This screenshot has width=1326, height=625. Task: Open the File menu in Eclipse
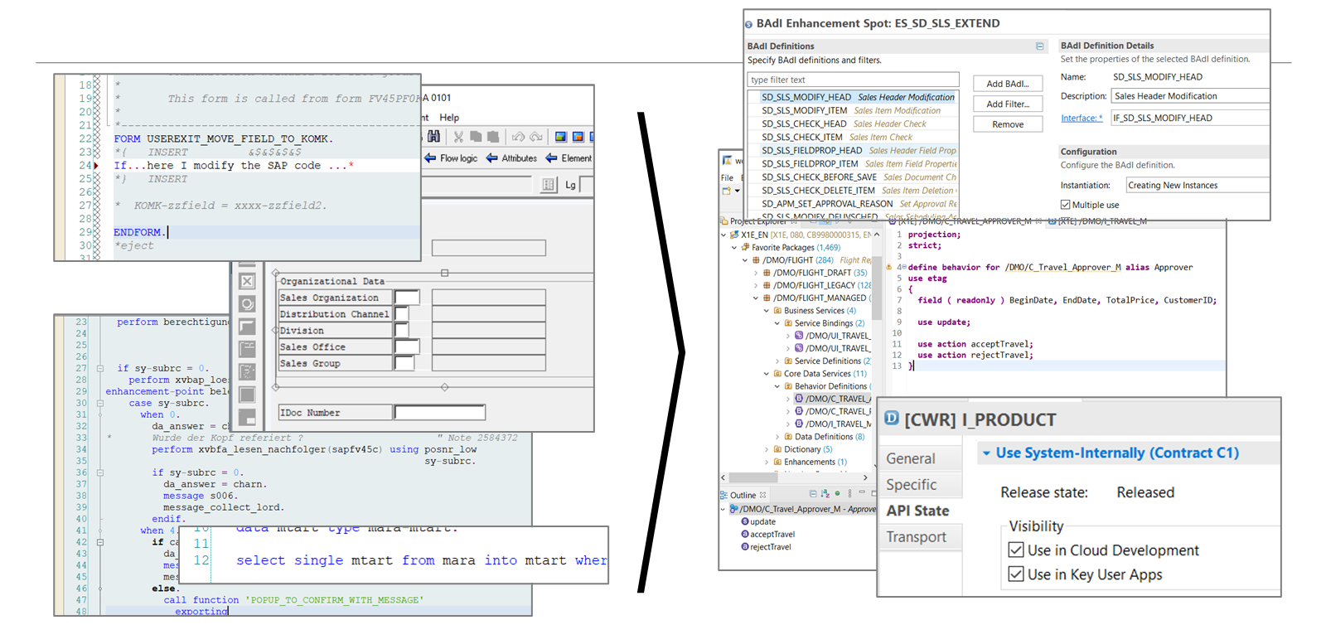(x=727, y=177)
